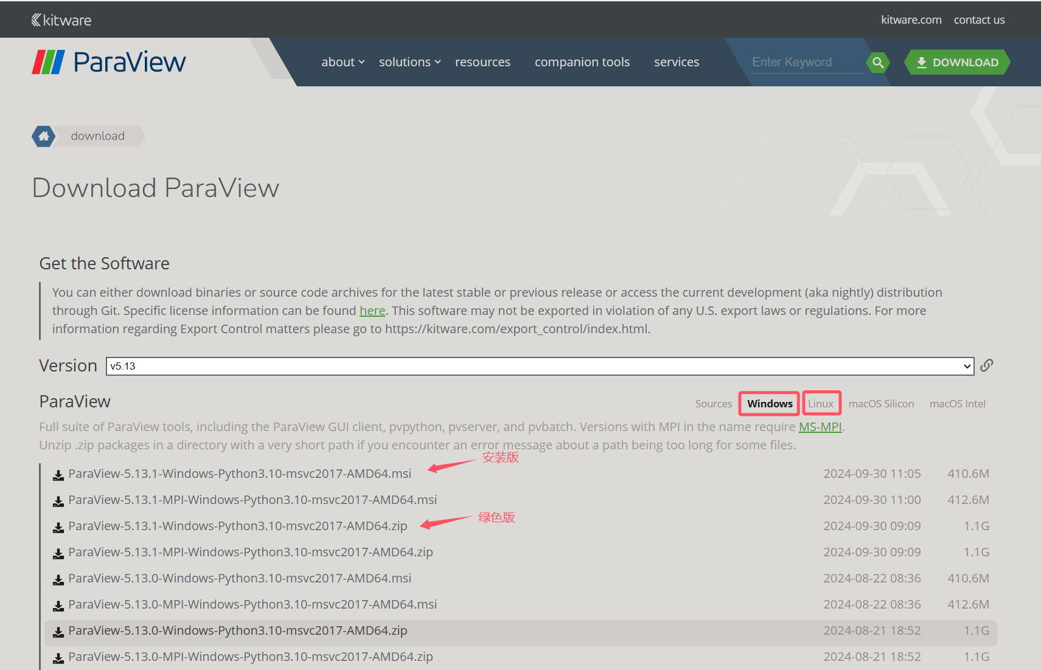Click download icon for ParaView-5.13.1-Windows msi
This screenshot has height=670, width=1041.
click(58, 475)
